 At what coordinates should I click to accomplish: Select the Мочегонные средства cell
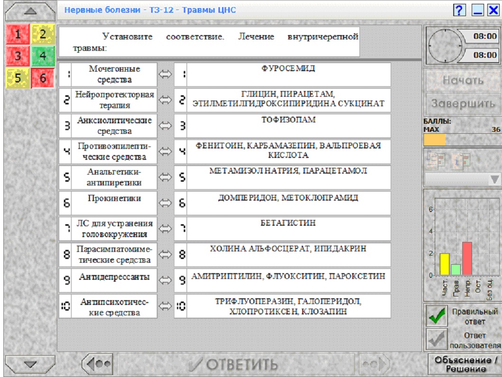(x=114, y=74)
